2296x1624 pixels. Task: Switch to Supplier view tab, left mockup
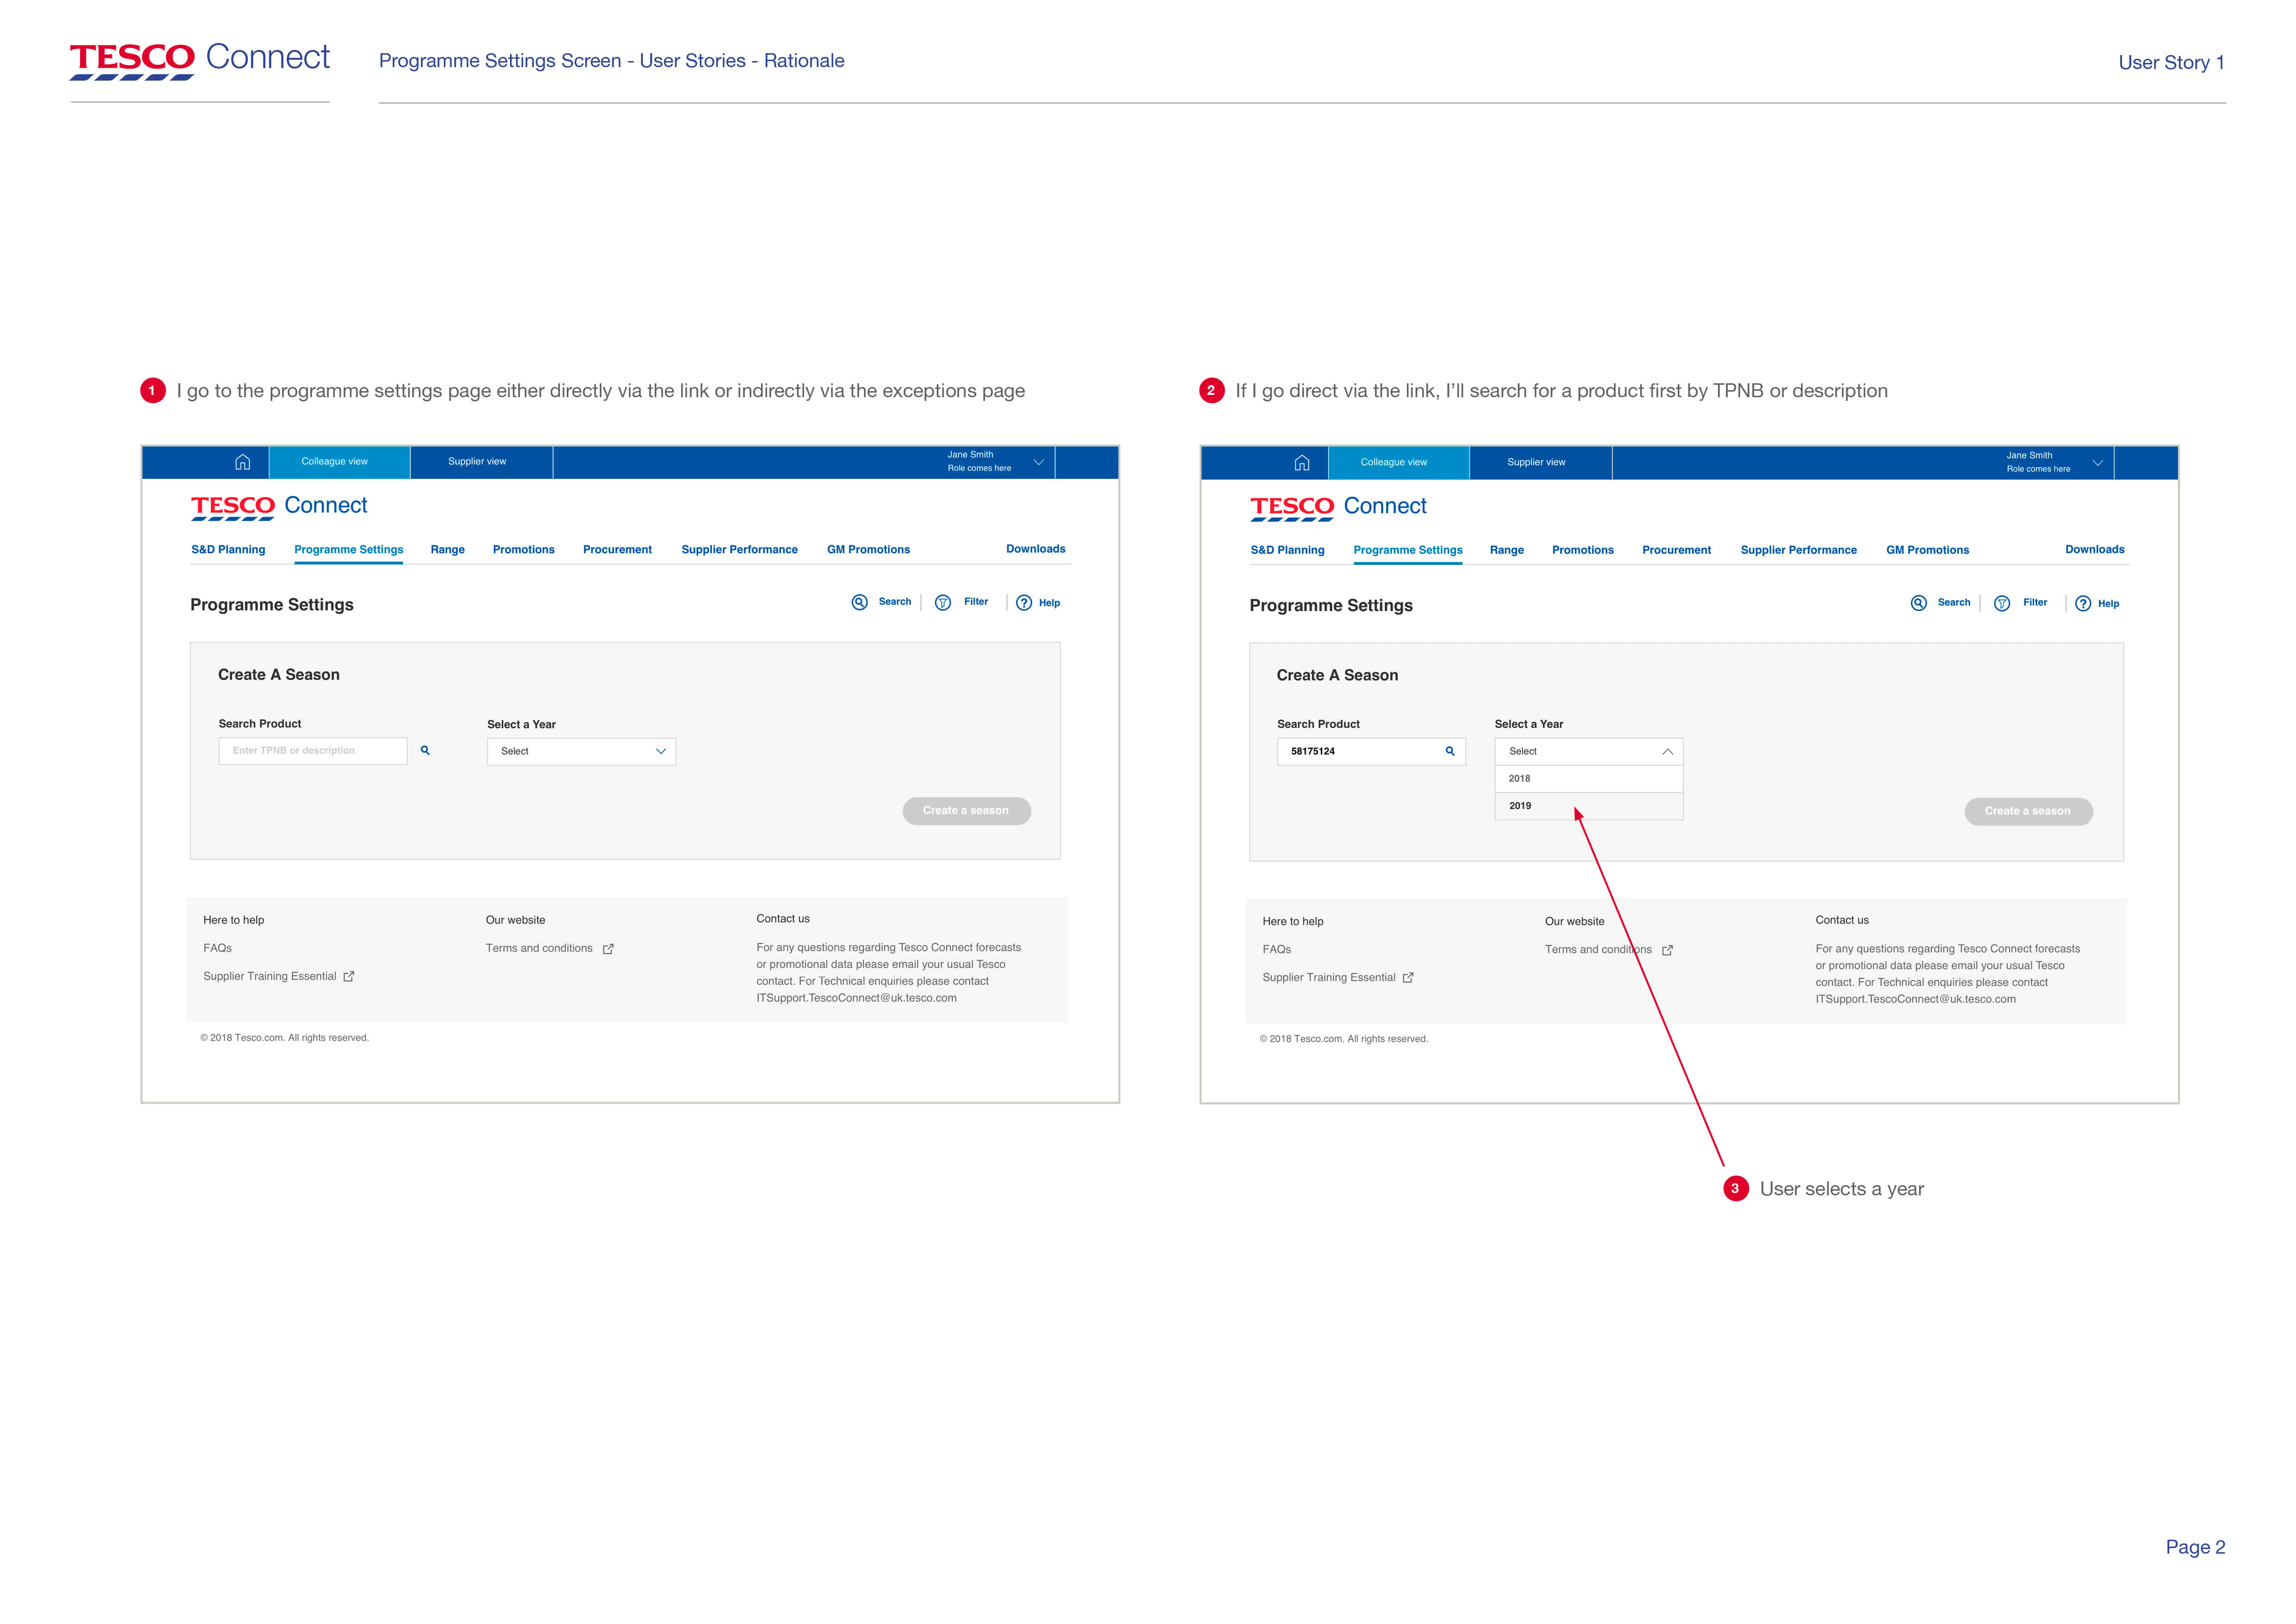(x=477, y=462)
